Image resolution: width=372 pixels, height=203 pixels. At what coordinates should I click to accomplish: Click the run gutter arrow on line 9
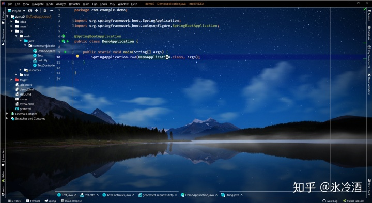tap(65, 52)
